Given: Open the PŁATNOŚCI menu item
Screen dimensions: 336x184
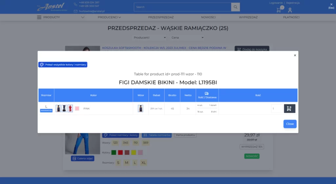Looking at the screenshot, I should tap(291, 17).
